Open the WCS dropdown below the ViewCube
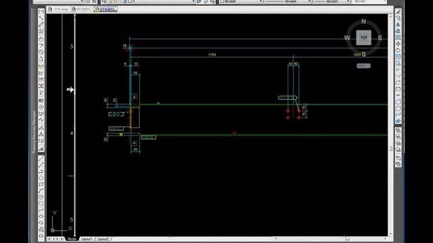Image resolution: width=433 pixels, height=243 pixels. click(363, 66)
